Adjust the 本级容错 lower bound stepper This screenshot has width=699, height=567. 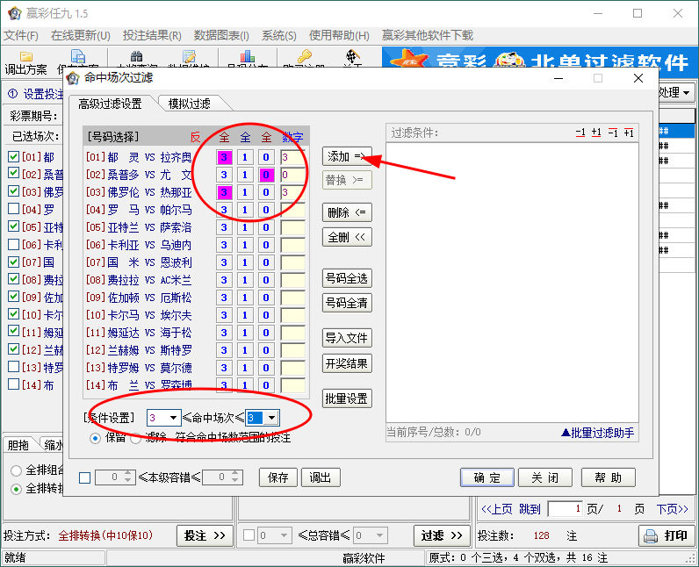pyautogui.click(x=128, y=477)
